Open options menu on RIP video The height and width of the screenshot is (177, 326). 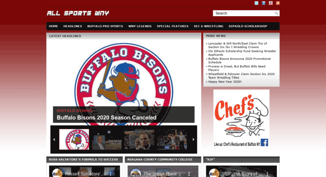pyautogui.click(x=267, y=174)
